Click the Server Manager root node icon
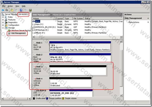This screenshot has height=107, width=152. 3,14
